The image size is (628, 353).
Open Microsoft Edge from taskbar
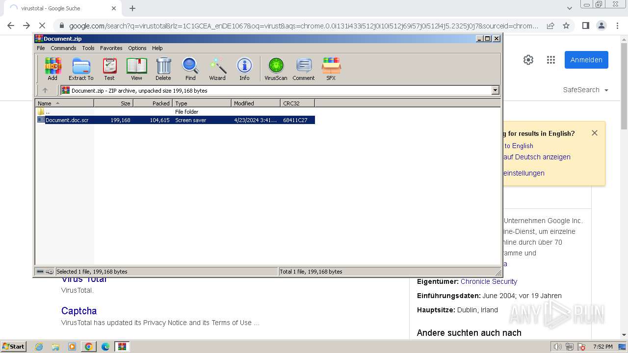(105, 347)
